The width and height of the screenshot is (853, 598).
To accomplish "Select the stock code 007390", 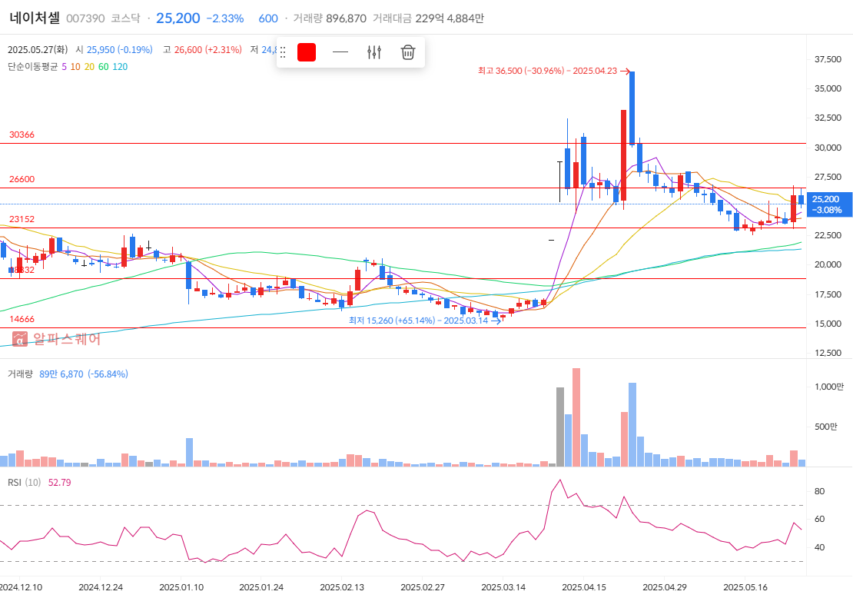I will point(85,18).
